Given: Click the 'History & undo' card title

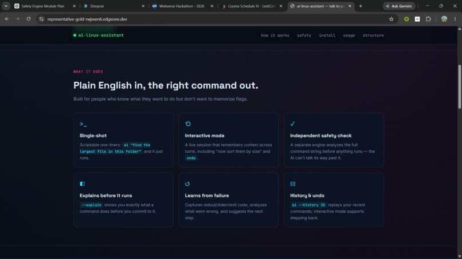Looking at the screenshot, I should pos(307,196).
